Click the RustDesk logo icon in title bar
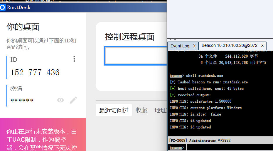Image resolution: width=273 pixels, height=151 pixels. coord(2,8)
